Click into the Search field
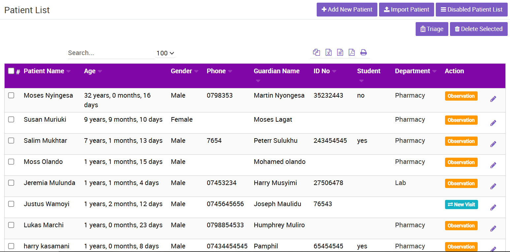 point(111,53)
